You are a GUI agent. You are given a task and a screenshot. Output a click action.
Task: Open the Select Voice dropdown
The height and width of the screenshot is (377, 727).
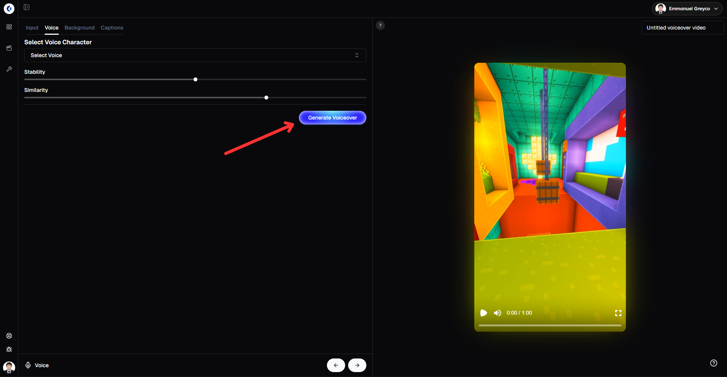[x=195, y=55]
